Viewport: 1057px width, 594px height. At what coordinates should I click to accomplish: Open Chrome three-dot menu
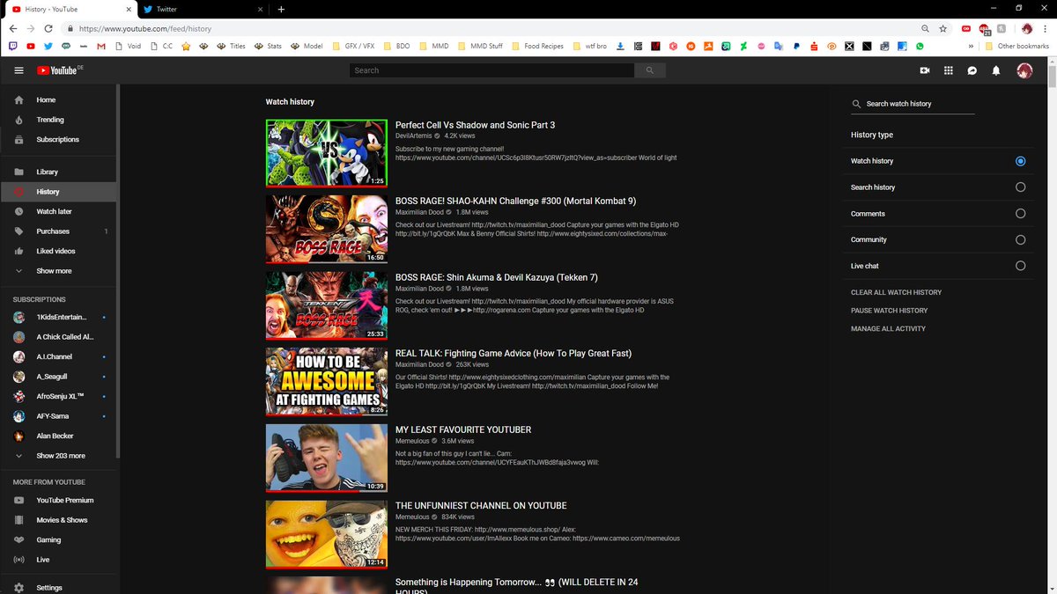click(x=1046, y=28)
